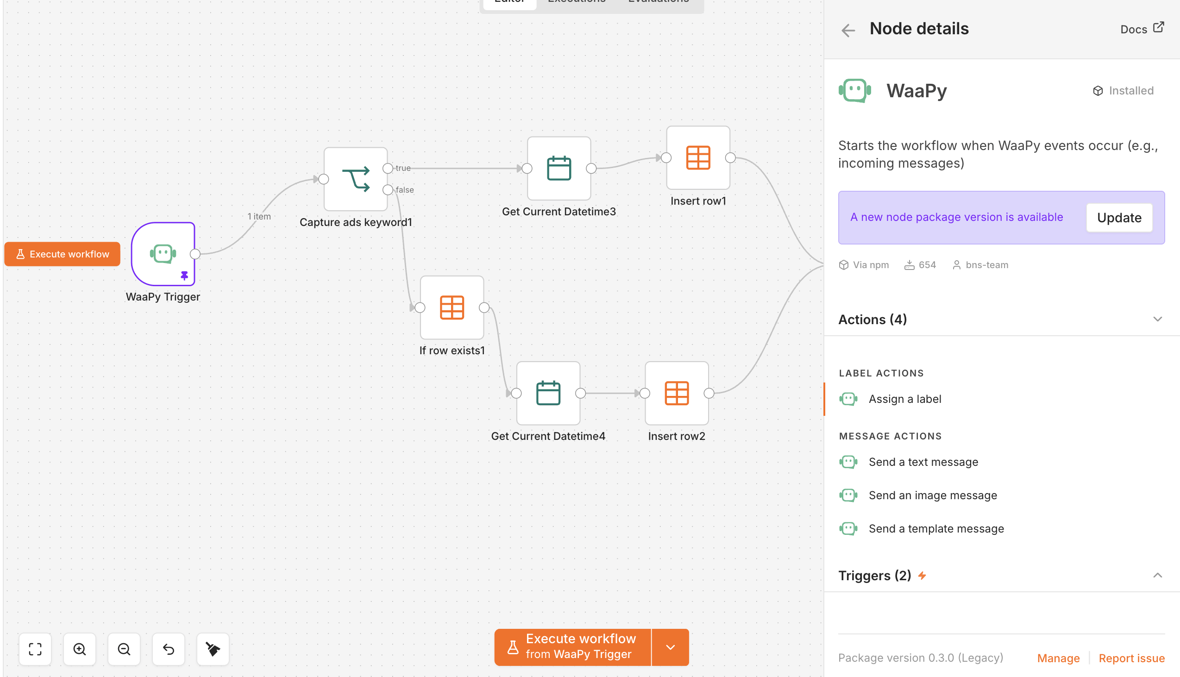
Task: Select the Insert row2 node
Action: (677, 393)
